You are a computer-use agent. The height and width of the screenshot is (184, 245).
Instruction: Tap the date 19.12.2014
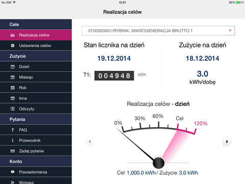[x=114, y=58]
